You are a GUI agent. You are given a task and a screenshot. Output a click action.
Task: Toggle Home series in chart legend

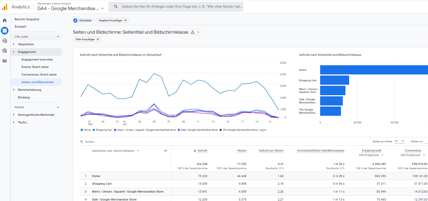click(86, 130)
